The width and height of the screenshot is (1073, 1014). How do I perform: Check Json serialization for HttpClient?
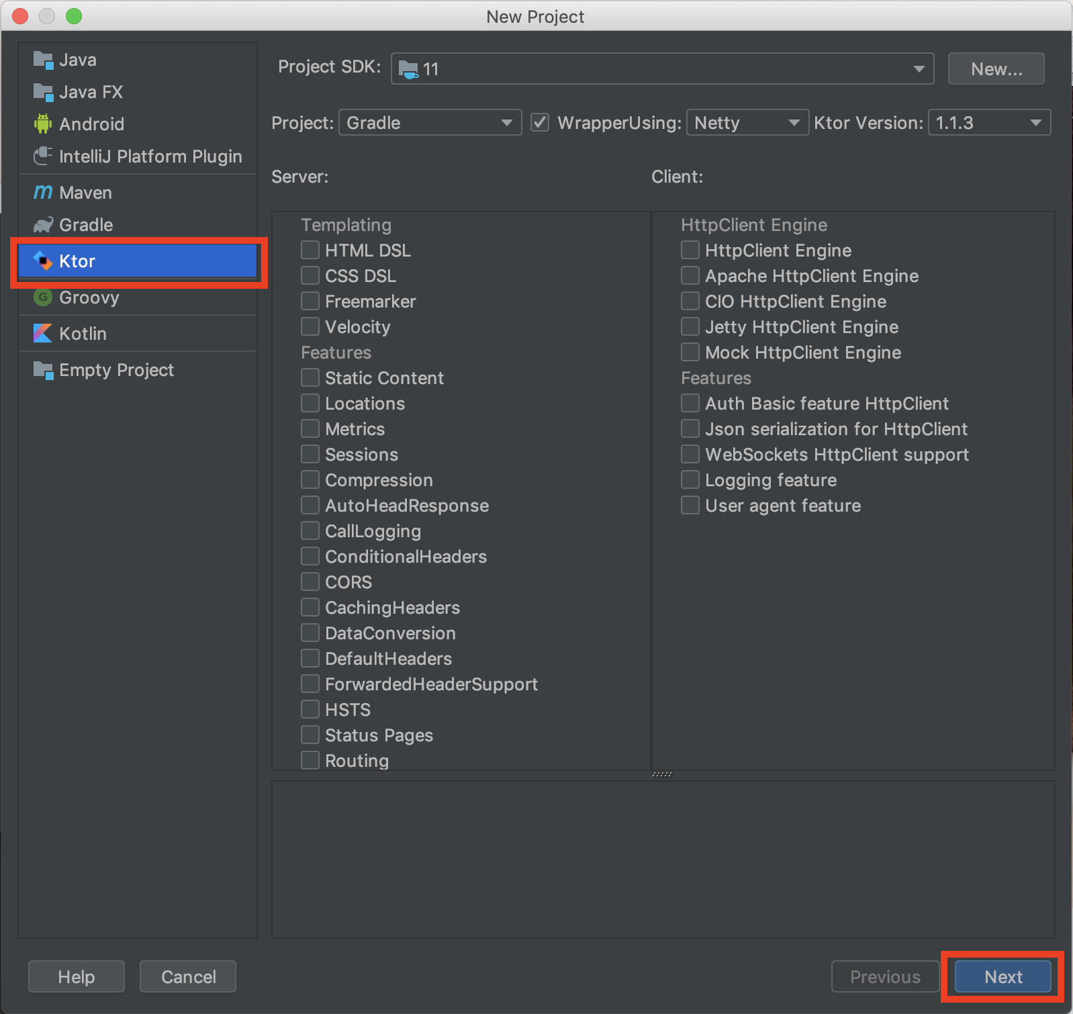690,429
